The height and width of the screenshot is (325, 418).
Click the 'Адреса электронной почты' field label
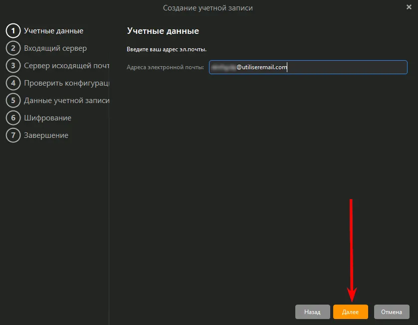(165, 68)
